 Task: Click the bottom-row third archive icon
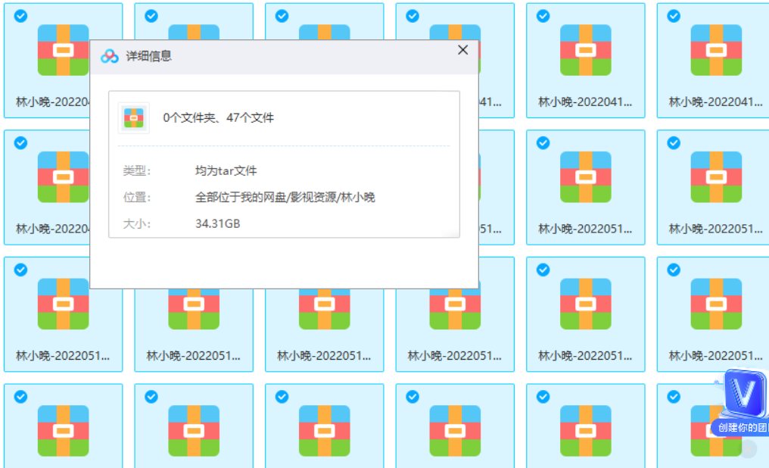pyautogui.click(x=324, y=431)
